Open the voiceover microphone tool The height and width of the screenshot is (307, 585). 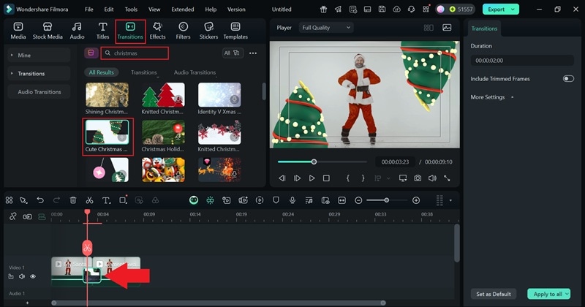(x=292, y=200)
